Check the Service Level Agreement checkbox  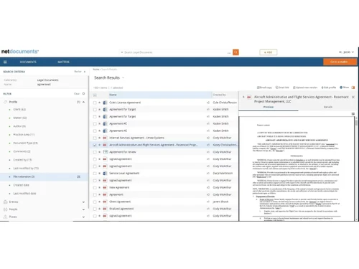(95, 174)
